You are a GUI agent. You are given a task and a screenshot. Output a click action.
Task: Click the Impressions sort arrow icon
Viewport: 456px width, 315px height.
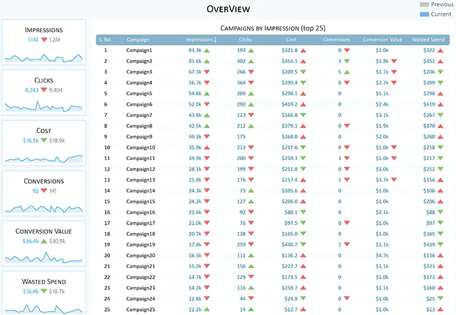[x=215, y=40]
